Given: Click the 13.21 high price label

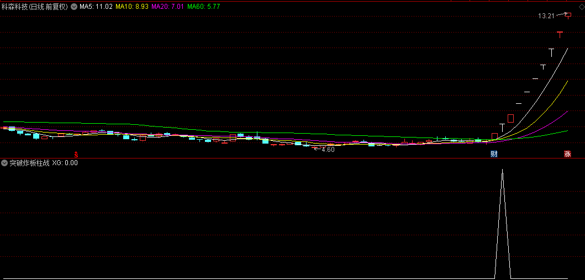Looking at the screenshot, I should (x=546, y=15).
